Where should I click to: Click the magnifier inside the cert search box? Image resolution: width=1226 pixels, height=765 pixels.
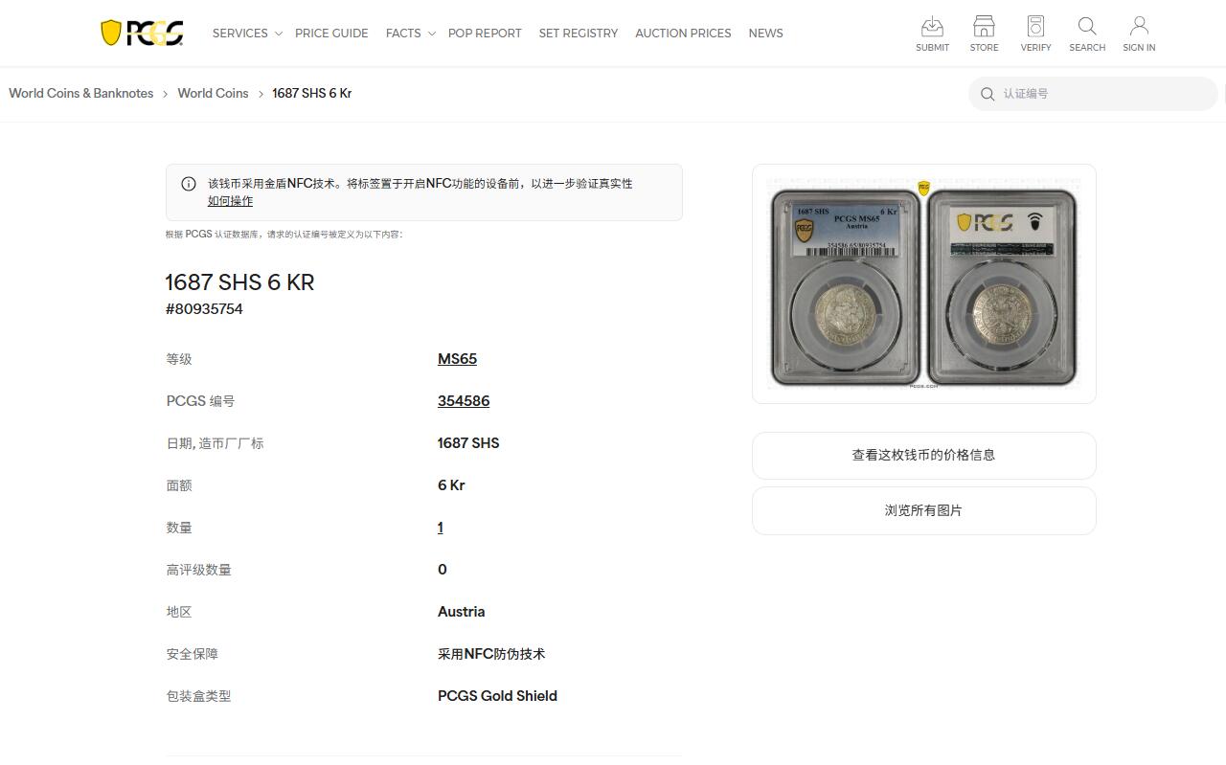pyautogui.click(x=987, y=94)
